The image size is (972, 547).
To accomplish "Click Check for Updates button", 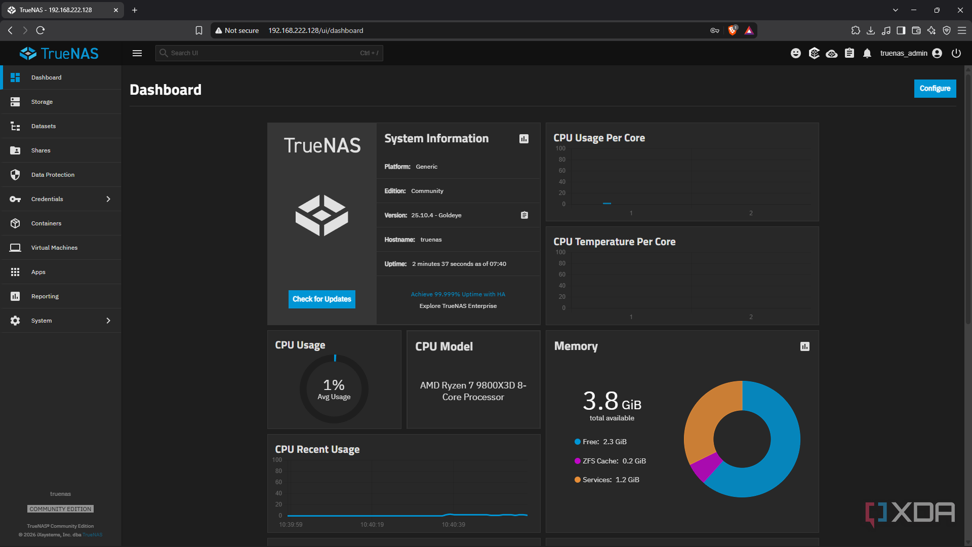I will coord(322,299).
